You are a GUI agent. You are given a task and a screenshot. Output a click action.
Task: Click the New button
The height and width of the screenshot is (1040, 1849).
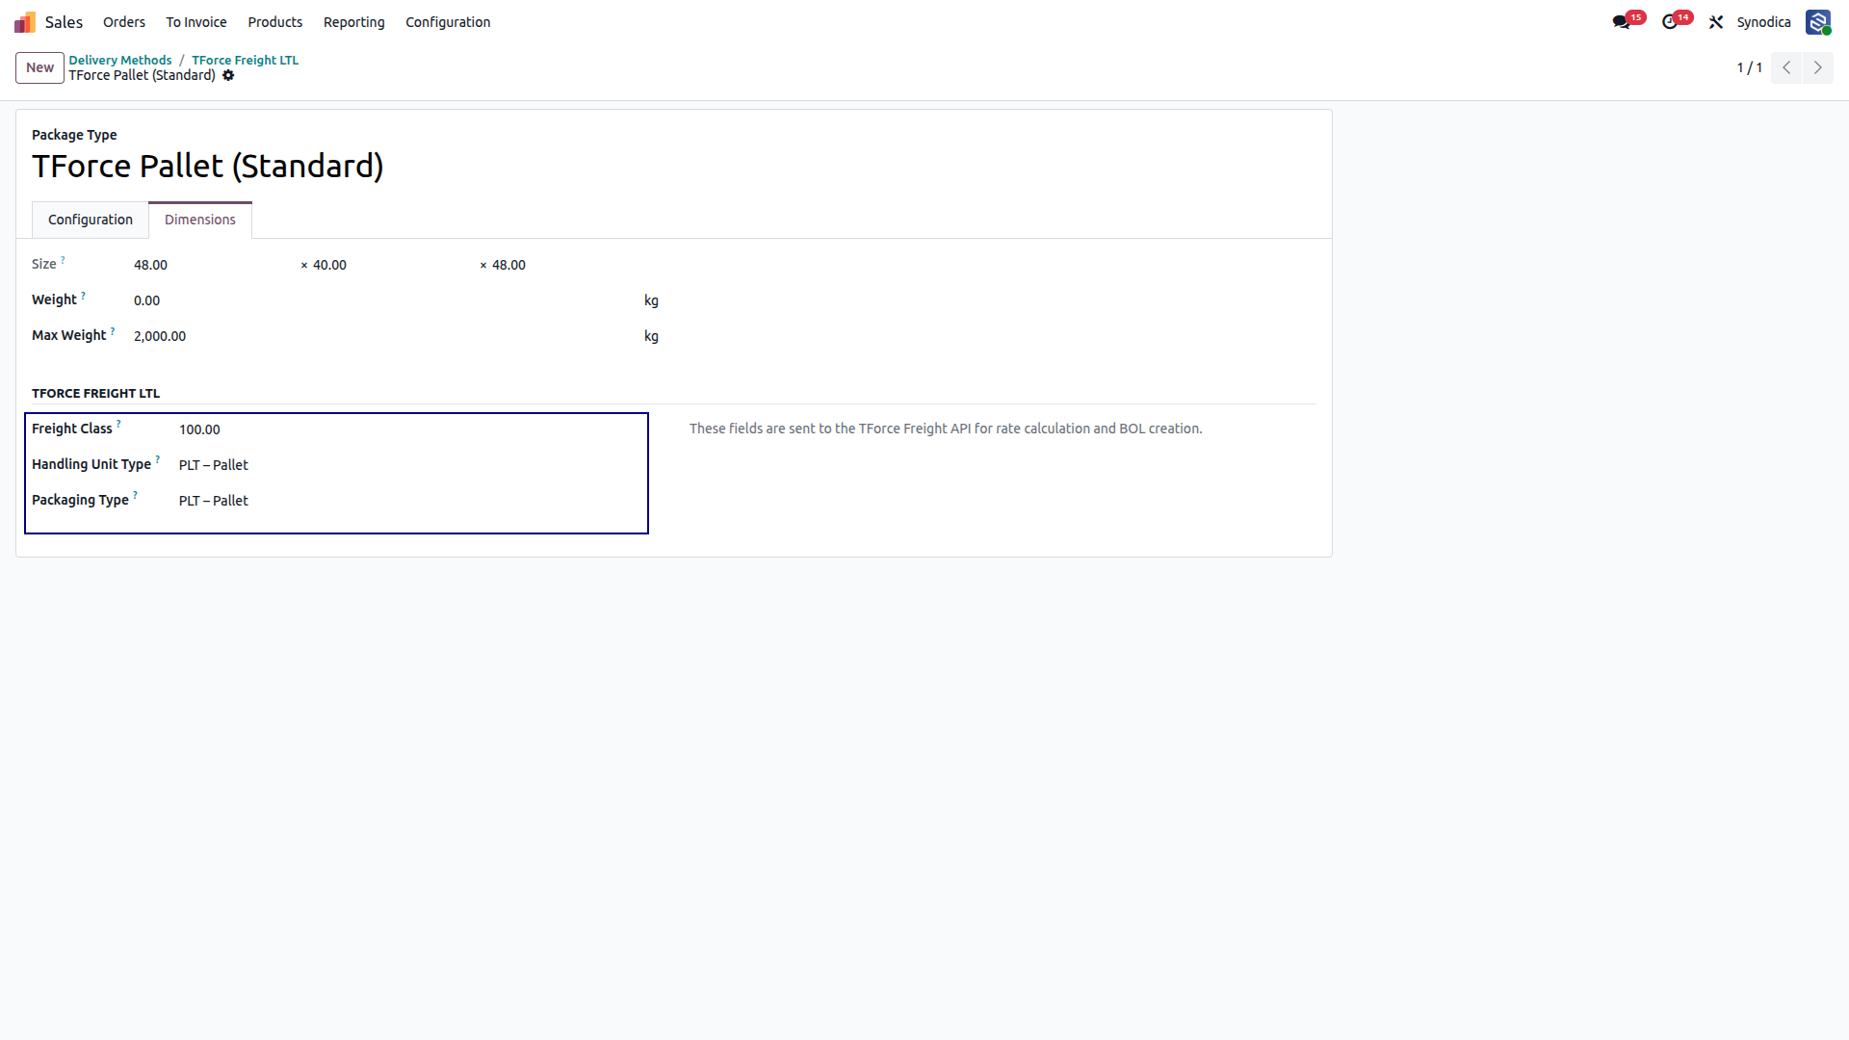click(39, 67)
